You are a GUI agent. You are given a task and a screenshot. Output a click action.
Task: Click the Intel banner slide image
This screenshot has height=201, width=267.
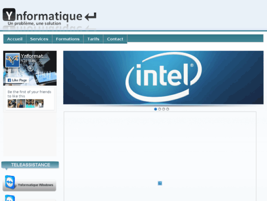click(x=163, y=78)
